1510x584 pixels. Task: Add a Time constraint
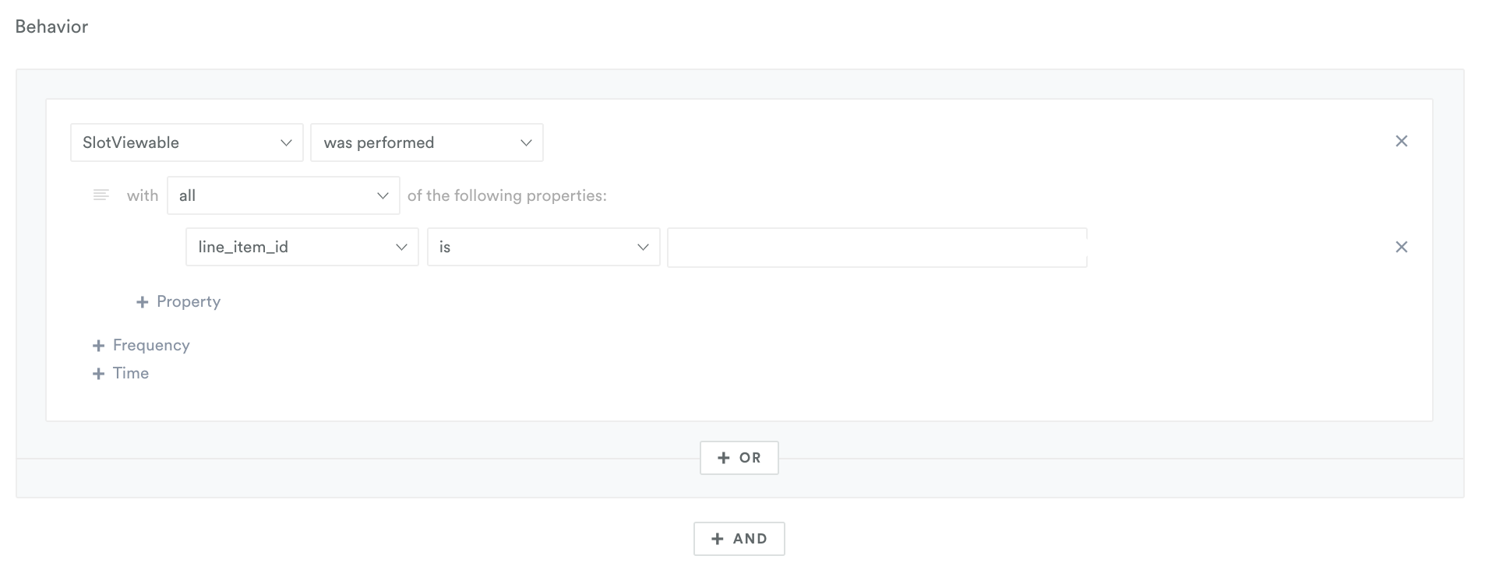click(121, 373)
